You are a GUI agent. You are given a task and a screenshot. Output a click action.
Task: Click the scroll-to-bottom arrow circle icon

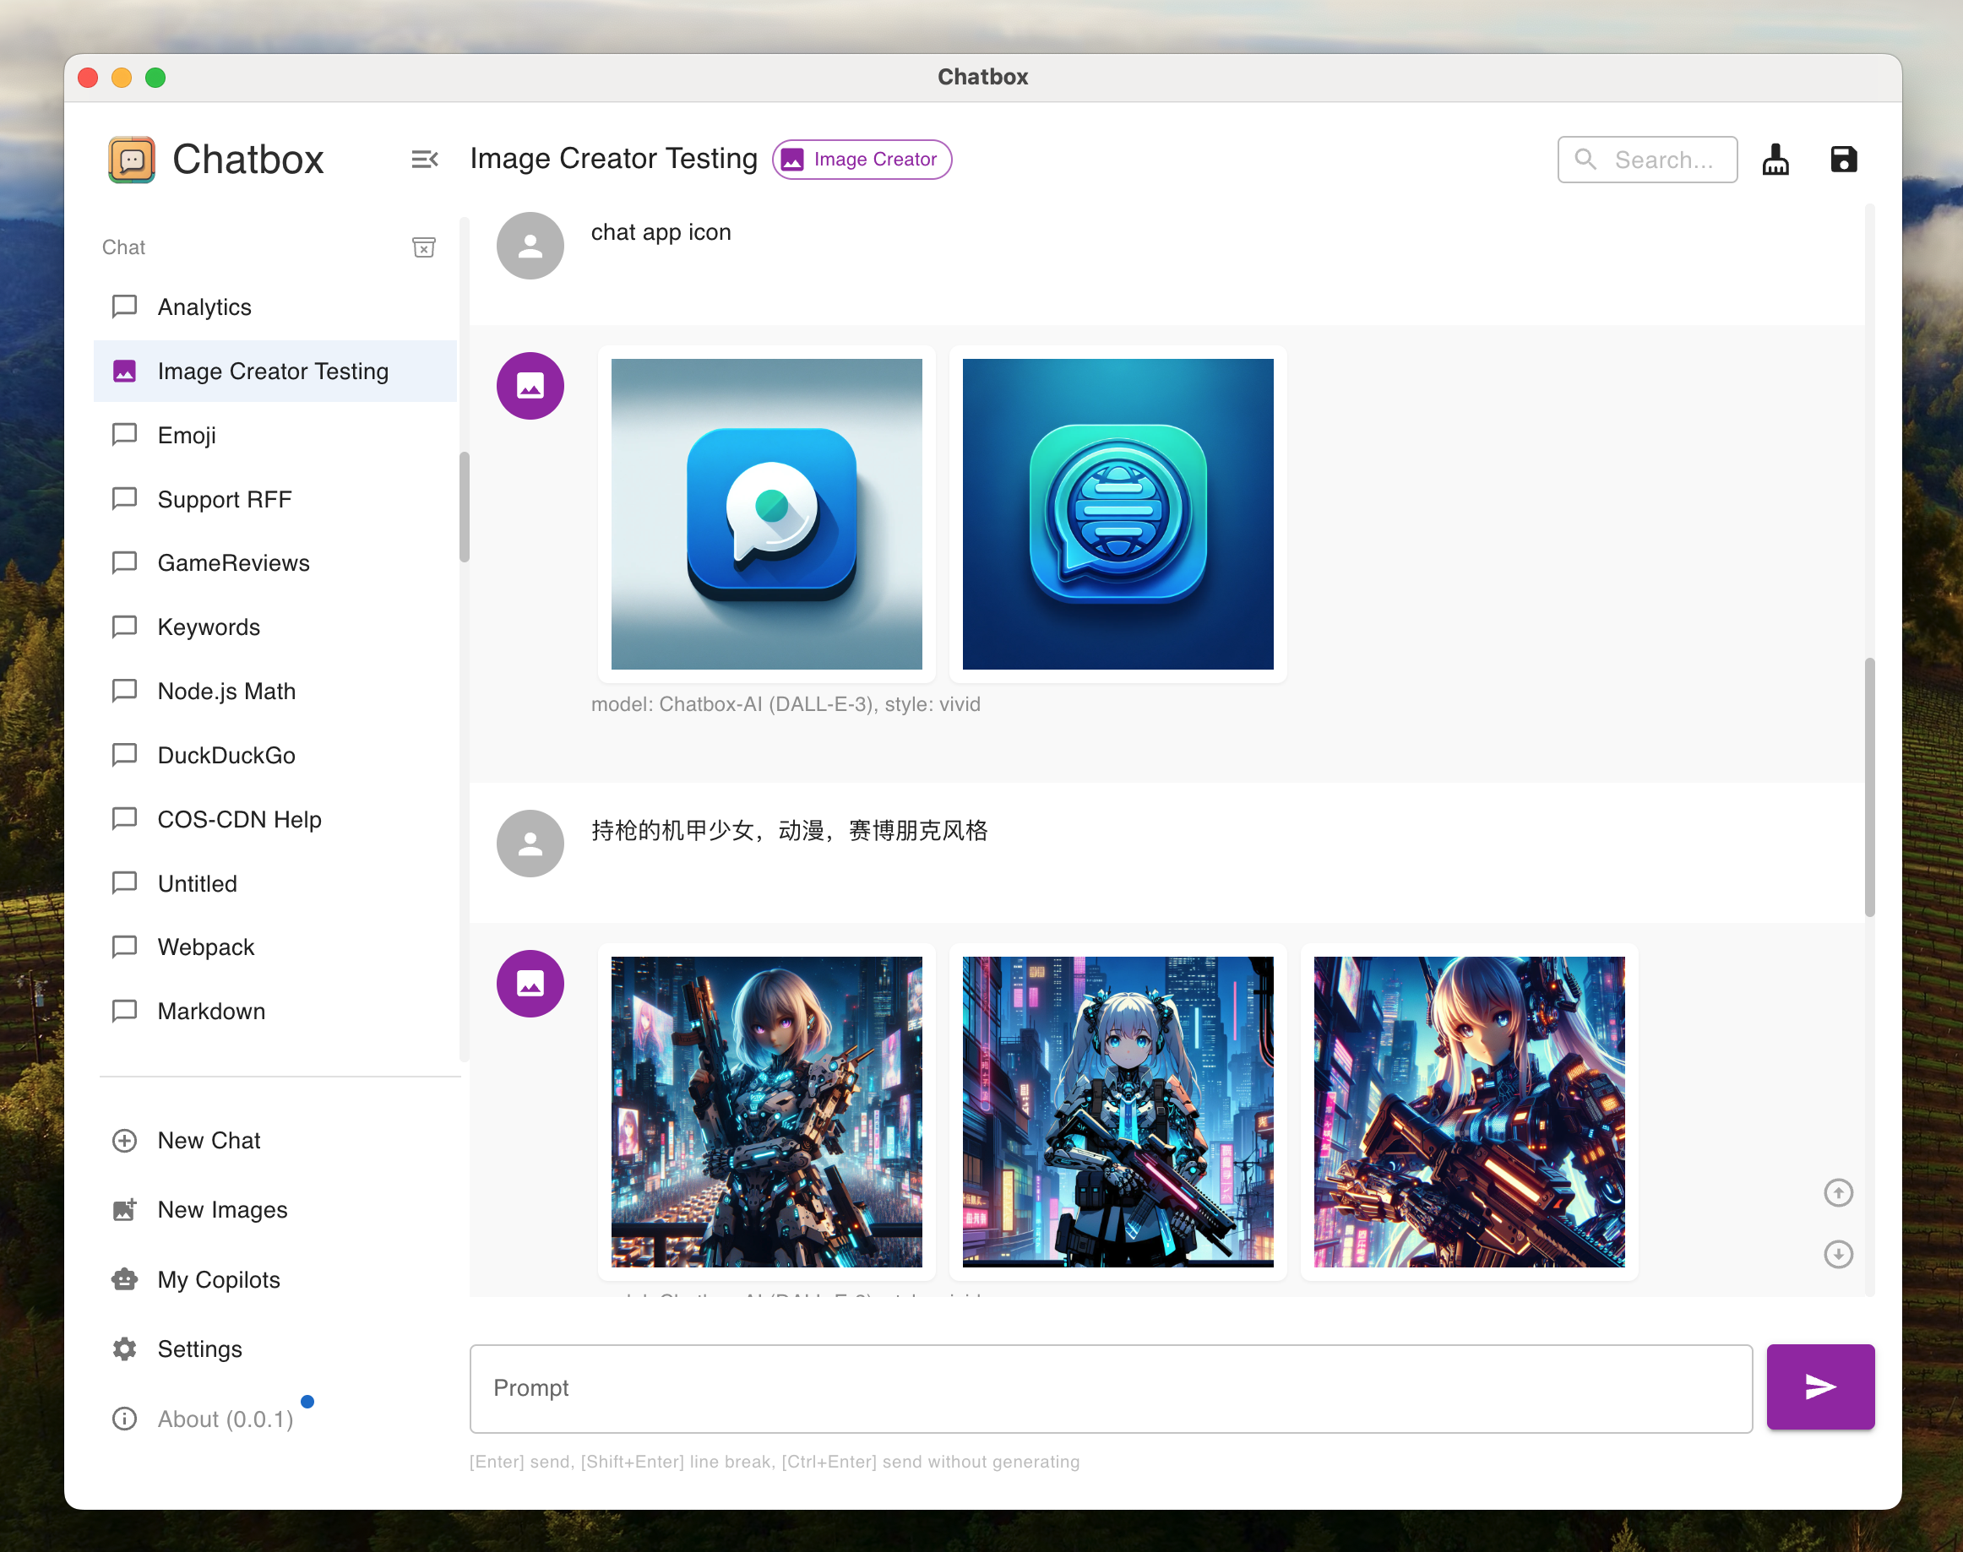coord(1838,1254)
